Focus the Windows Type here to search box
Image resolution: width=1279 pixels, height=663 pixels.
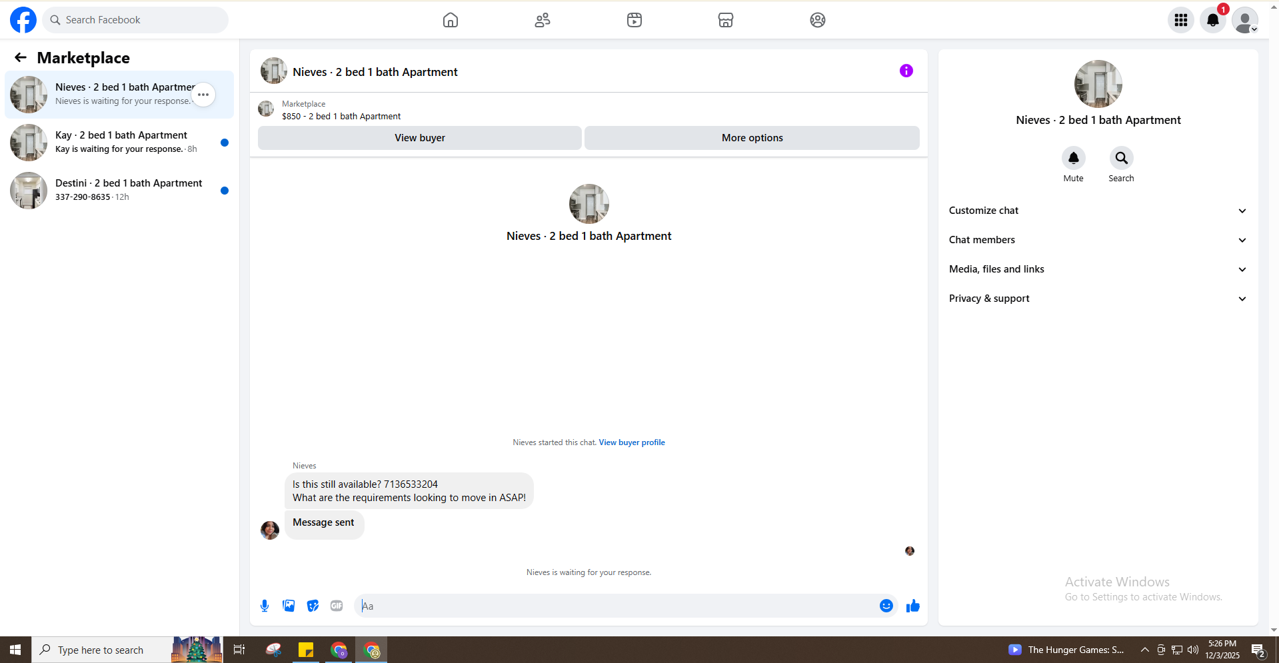point(101,650)
